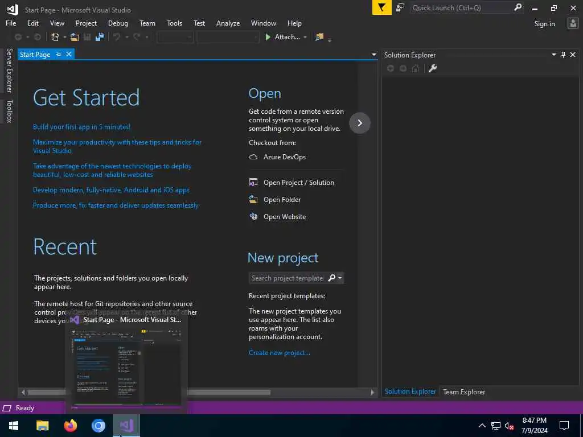Click the Save All toolbar icon

(x=99, y=37)
